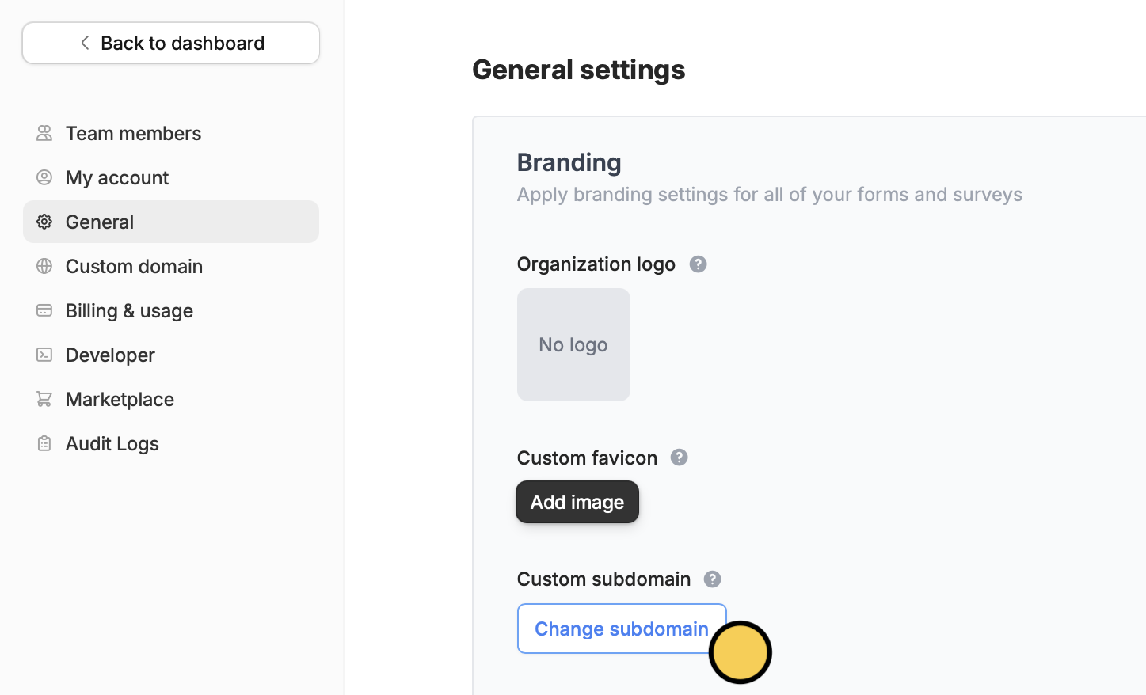Navigate to My account settings
This screenshot has height=695, width=1146.
pos(117,177)
